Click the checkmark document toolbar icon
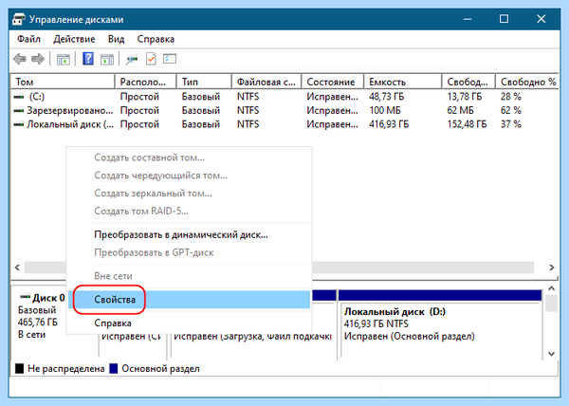This screenshot has width=569, height=406. (151, 59)
